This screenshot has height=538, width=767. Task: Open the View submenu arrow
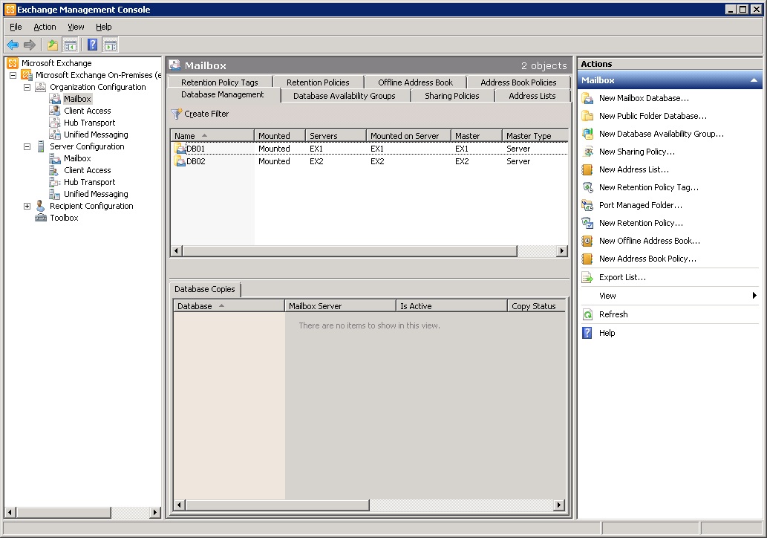pyautogui.click(x=755, y=296)
